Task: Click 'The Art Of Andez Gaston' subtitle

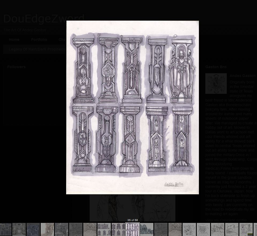Action: (25, 30)
